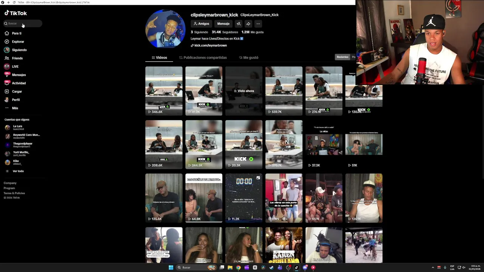This screenshot has height=272, width=484.
Task: Open the video with 276.1K views
Action: pos(324,91)
